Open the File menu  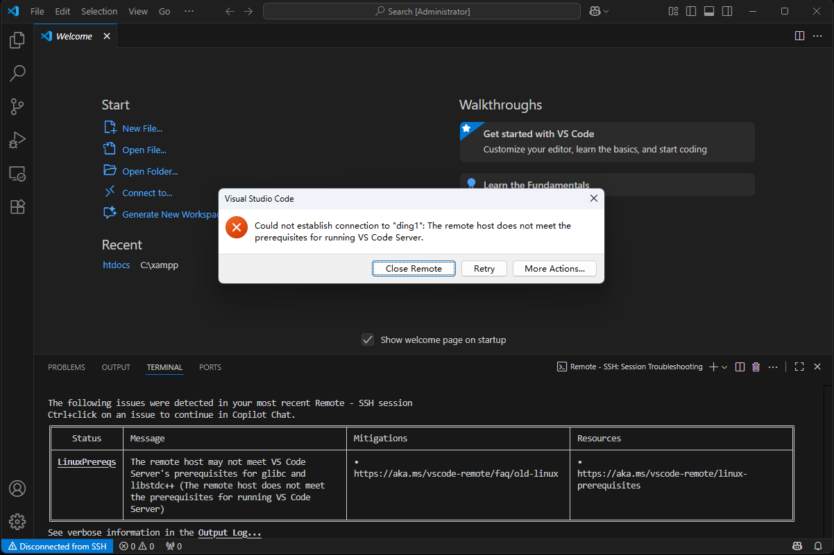point(37,11)
